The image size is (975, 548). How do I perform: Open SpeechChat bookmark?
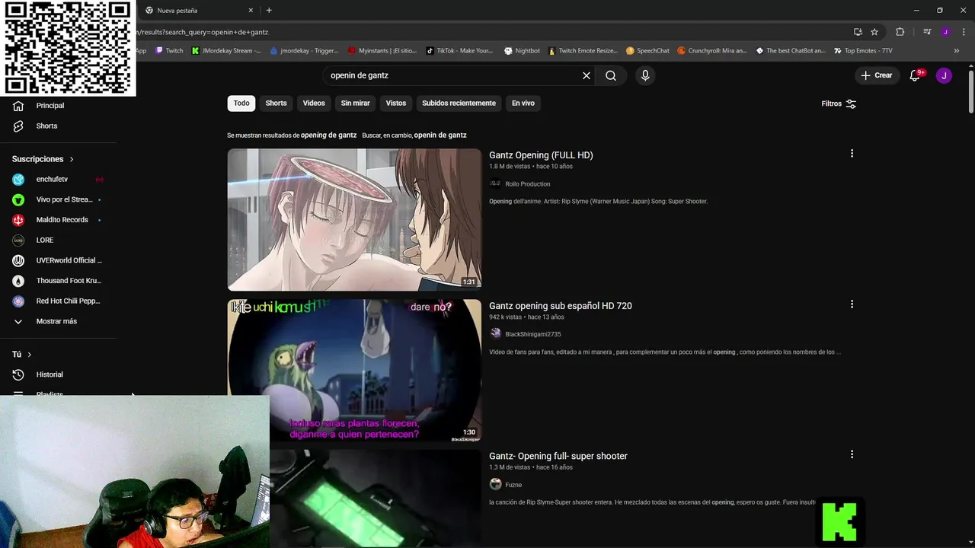pos(647,51)
